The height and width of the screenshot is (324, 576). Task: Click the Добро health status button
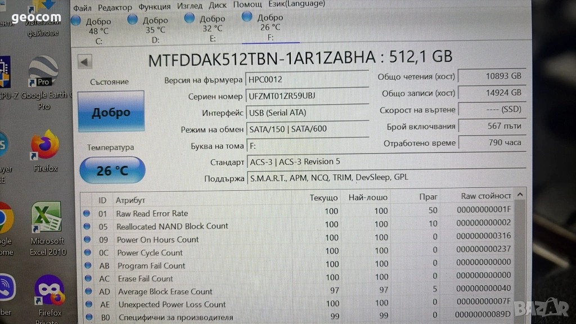111,111
